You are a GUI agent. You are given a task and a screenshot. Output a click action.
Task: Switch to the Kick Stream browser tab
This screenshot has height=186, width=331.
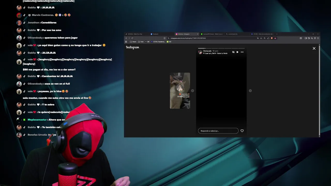[x=212, y=34]
